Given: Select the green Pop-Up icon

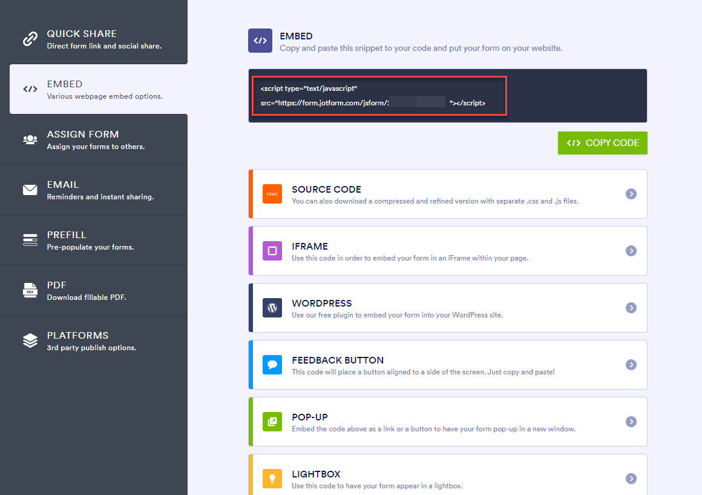Looking at the screenshot, I should 272,422.
